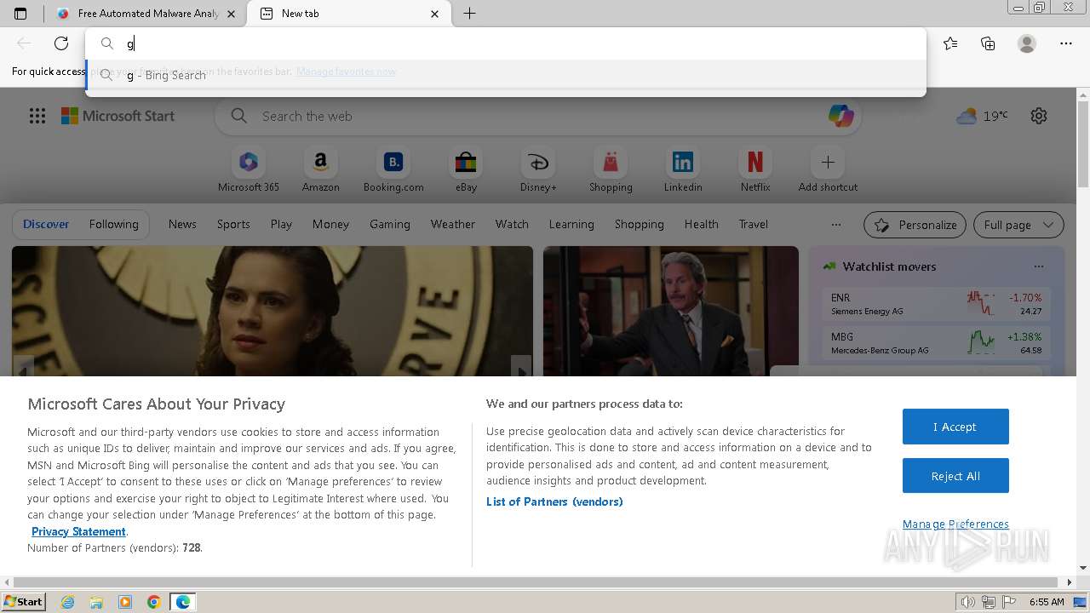The height and width of the screenshot is (613, 1090).
Task: Open the Privacy Statement link
Action: [x=78, y=531]
